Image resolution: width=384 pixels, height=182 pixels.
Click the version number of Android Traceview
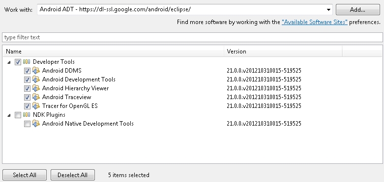click(x=264, y=97)
